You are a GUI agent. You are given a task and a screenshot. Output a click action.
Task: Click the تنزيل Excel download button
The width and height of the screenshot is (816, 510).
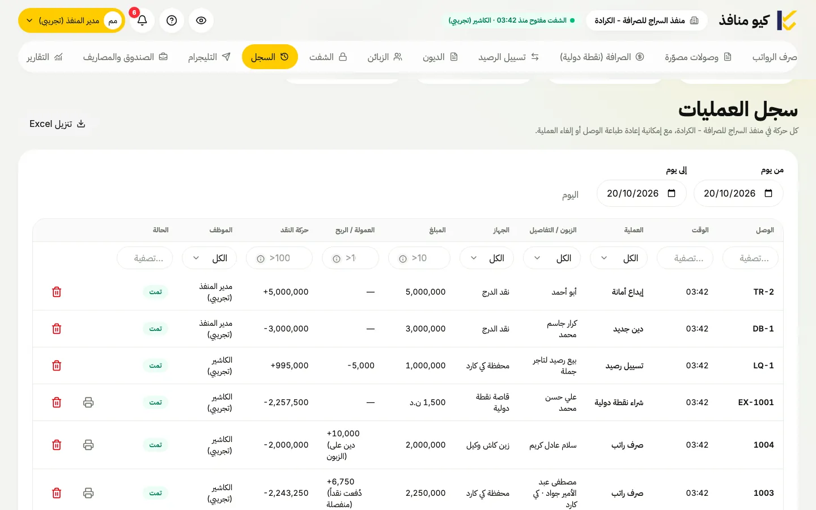tap(57, 124)
